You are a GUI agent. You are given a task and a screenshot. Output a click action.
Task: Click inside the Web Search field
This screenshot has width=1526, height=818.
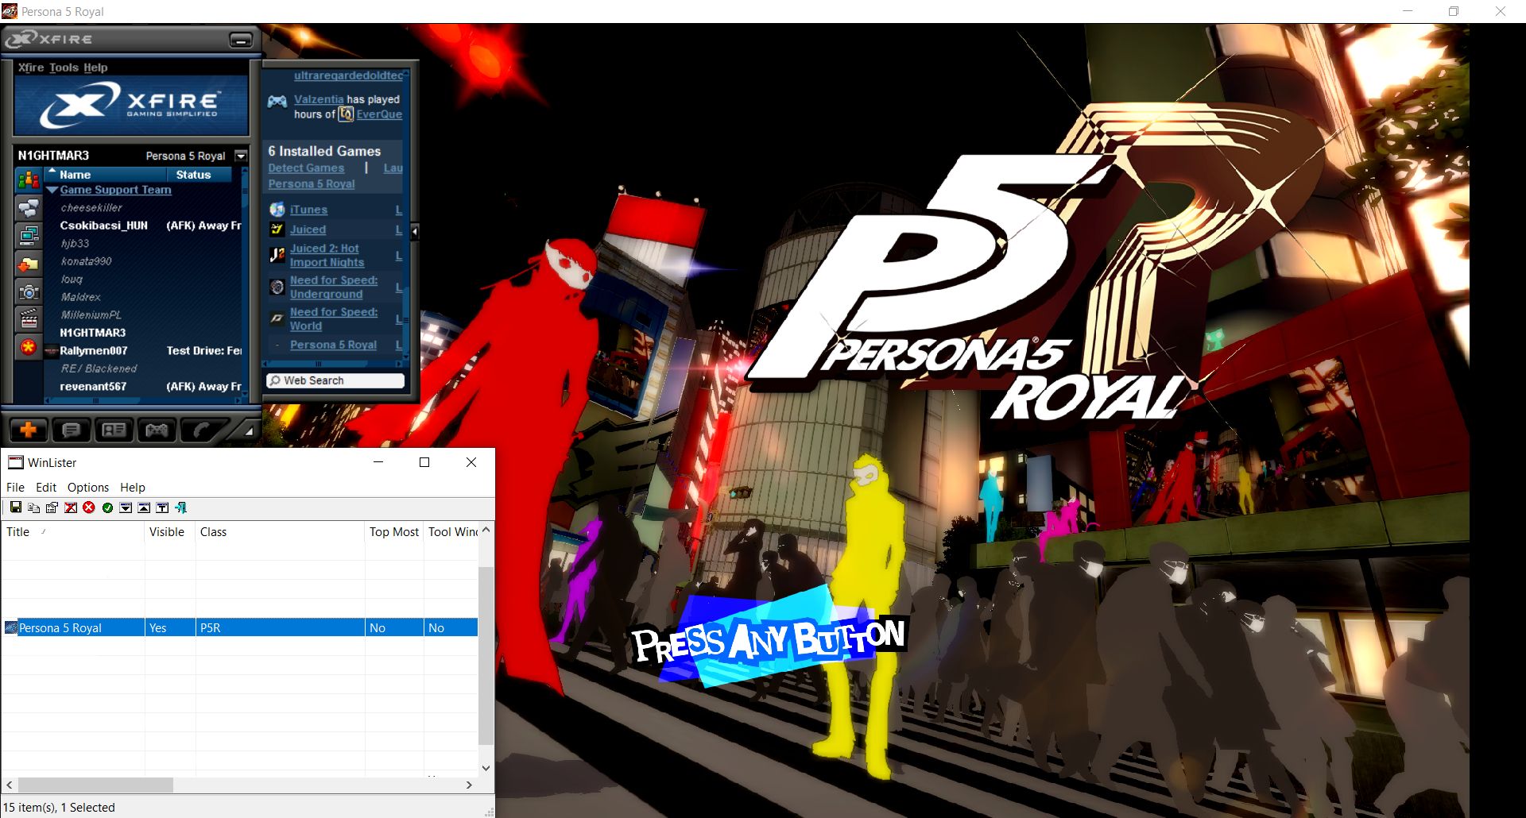[x=334, y=380]
